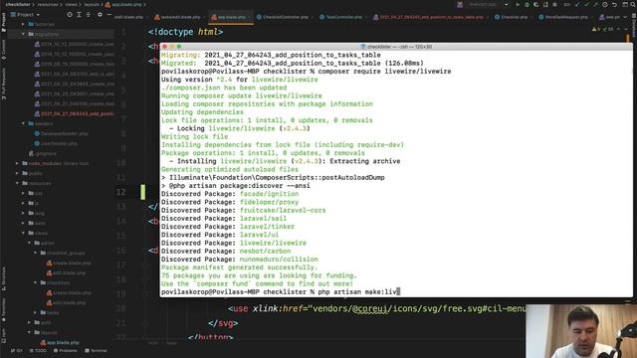Expand the lang folder
637x358 pixels.
tap(23, 213)
